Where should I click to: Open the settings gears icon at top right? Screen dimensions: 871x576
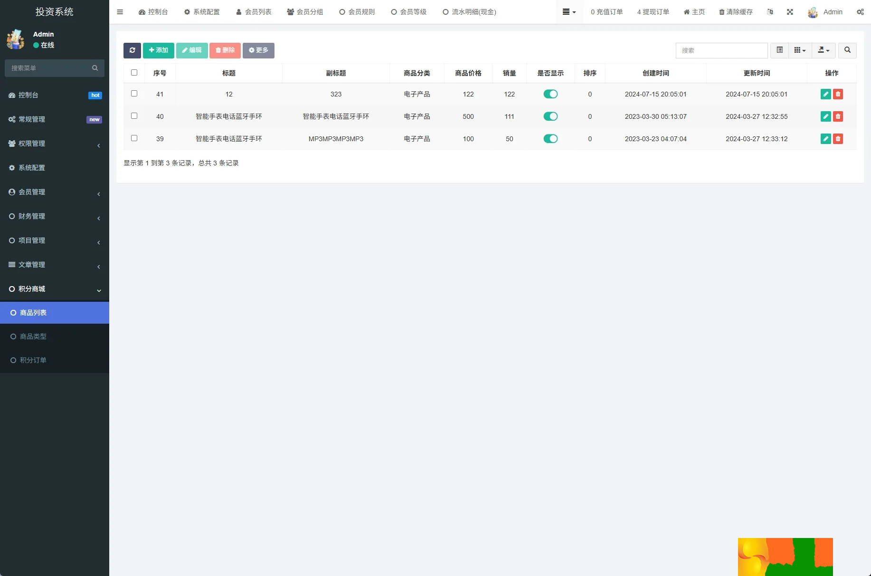tap(860, 12)
